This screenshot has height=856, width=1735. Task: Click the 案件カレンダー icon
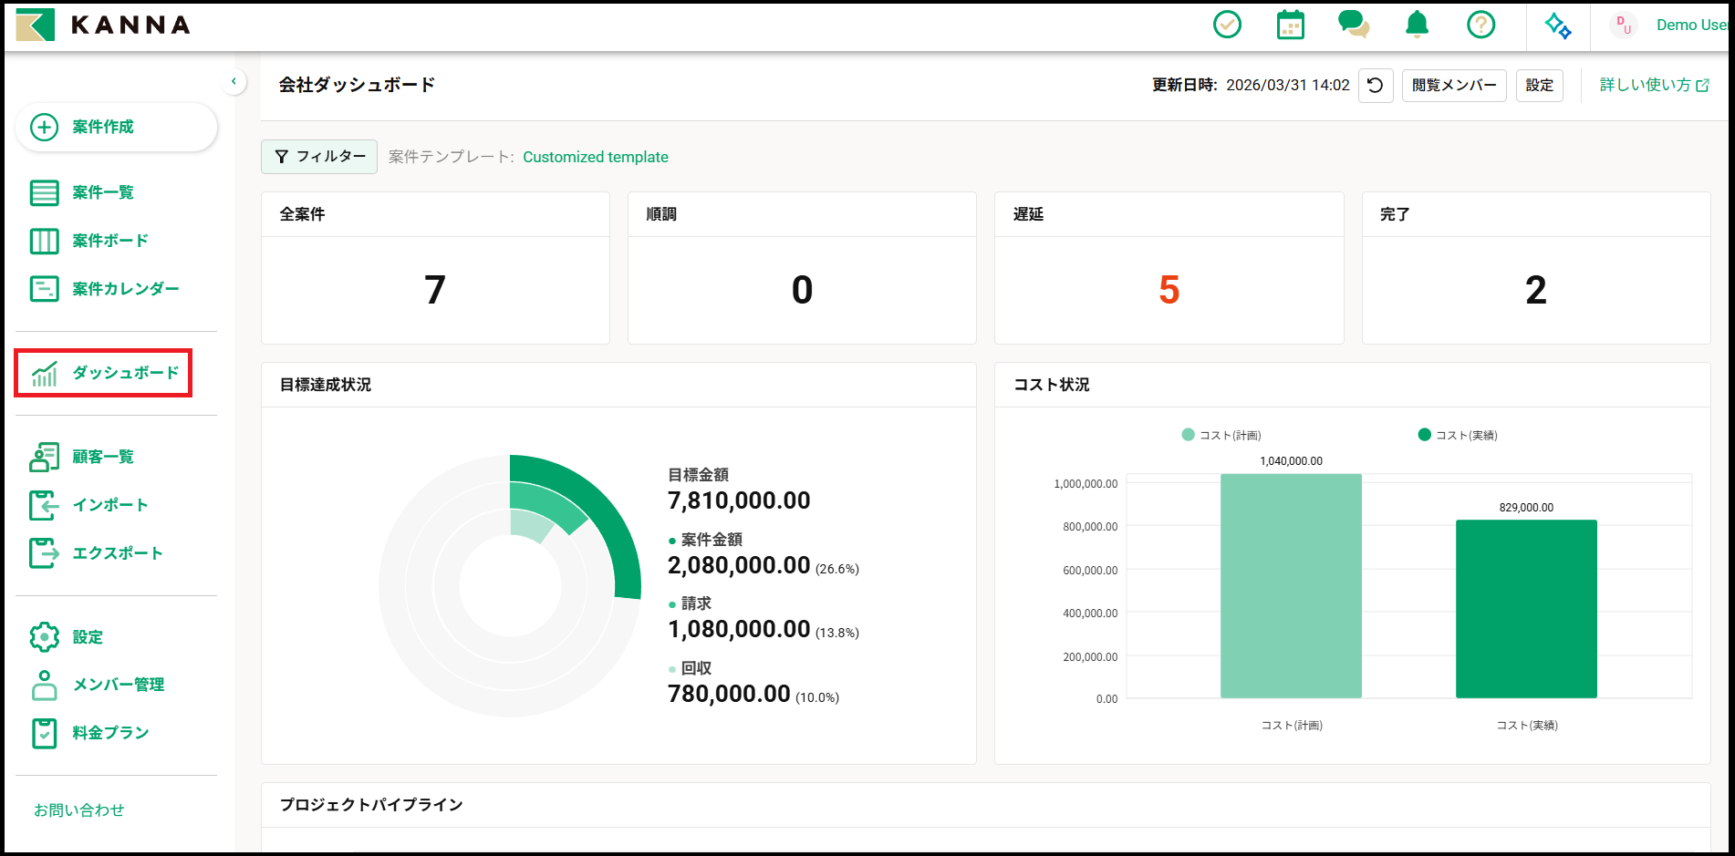click(44, 289)
